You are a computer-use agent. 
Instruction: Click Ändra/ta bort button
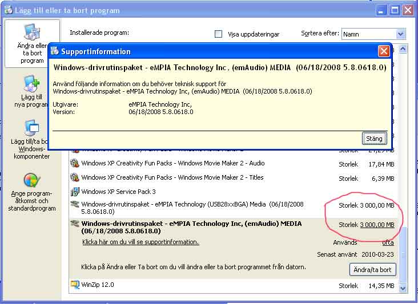click(372, 270)
